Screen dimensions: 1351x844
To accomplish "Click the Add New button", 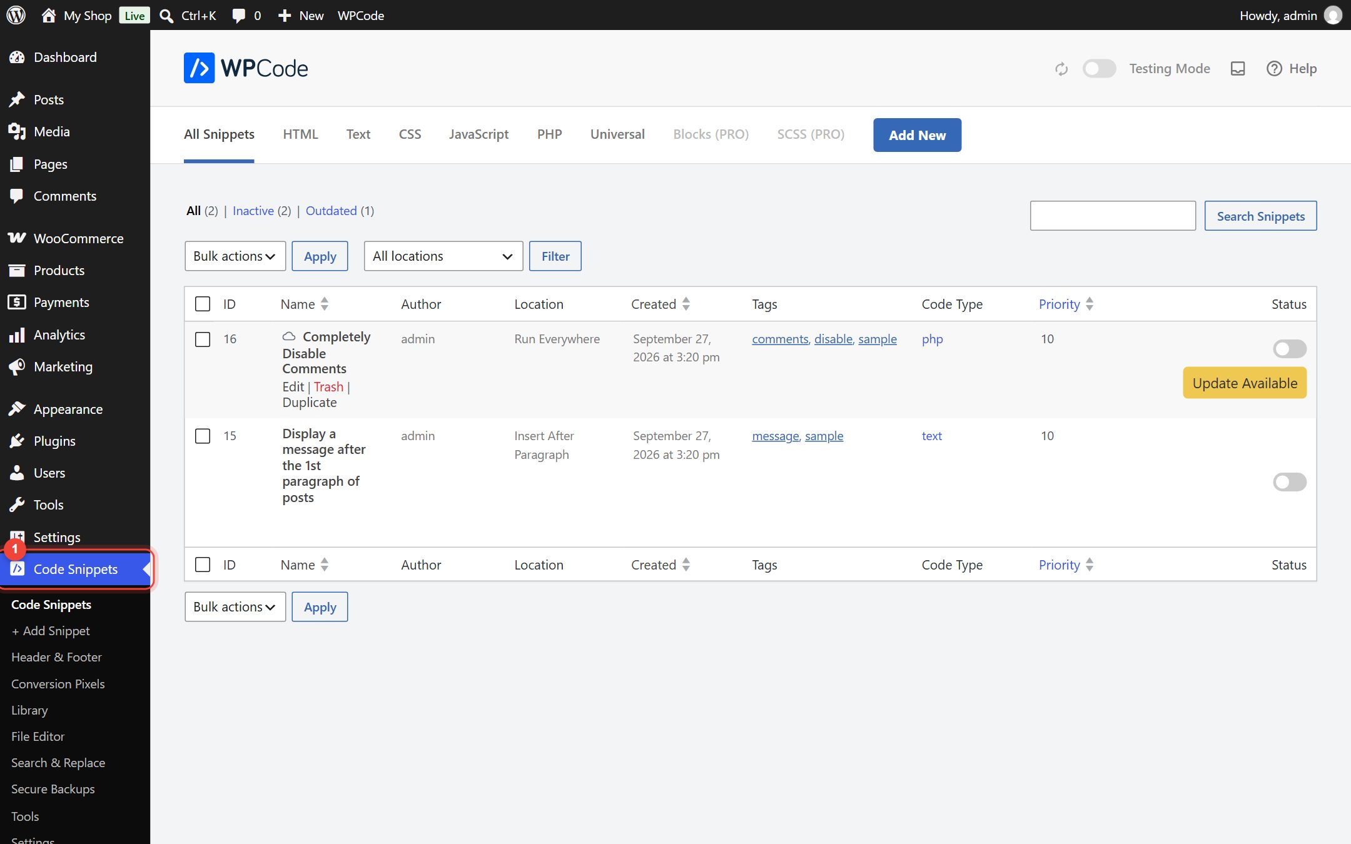I will [917, 135].
